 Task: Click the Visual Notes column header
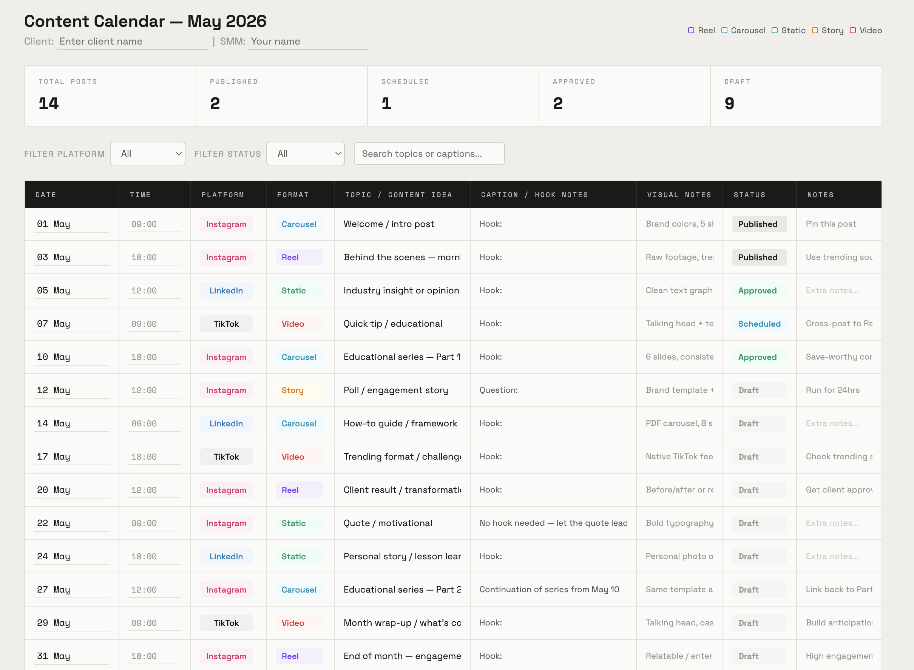coord(679,195)
